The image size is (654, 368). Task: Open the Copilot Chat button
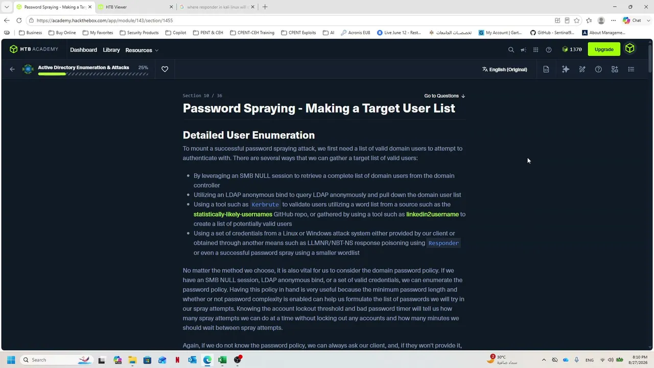[x=632, y=20]
